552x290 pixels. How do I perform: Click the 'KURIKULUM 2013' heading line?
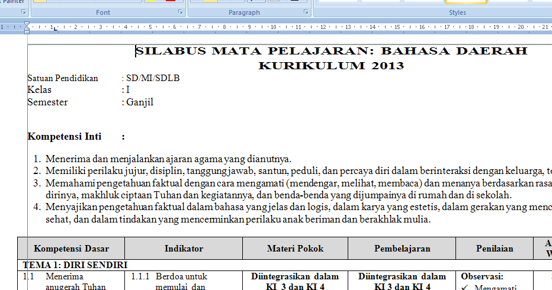tap(331, 66)
